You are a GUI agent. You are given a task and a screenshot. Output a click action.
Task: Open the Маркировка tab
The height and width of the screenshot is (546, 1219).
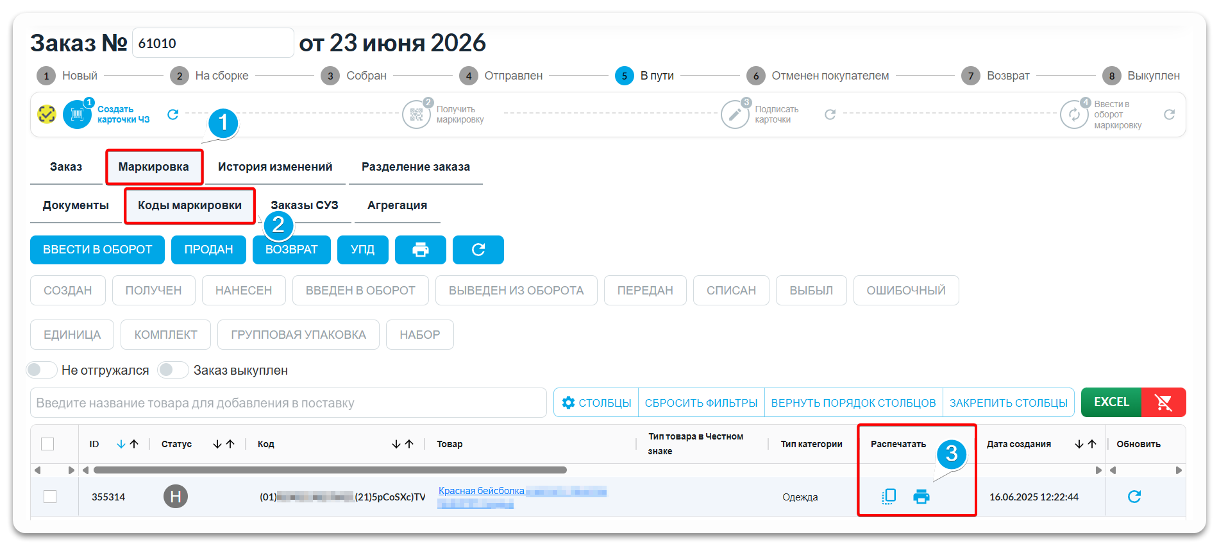pos(154,167)
